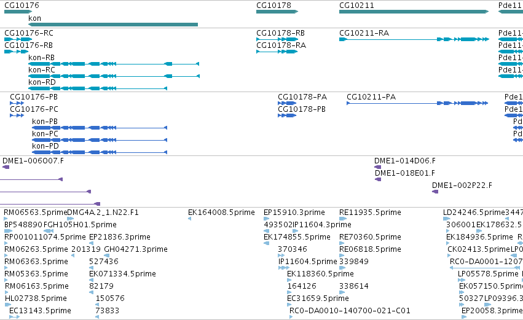The image size is (523, 320).
Task: Select the kon-PB coding feature
Action: 100,128
